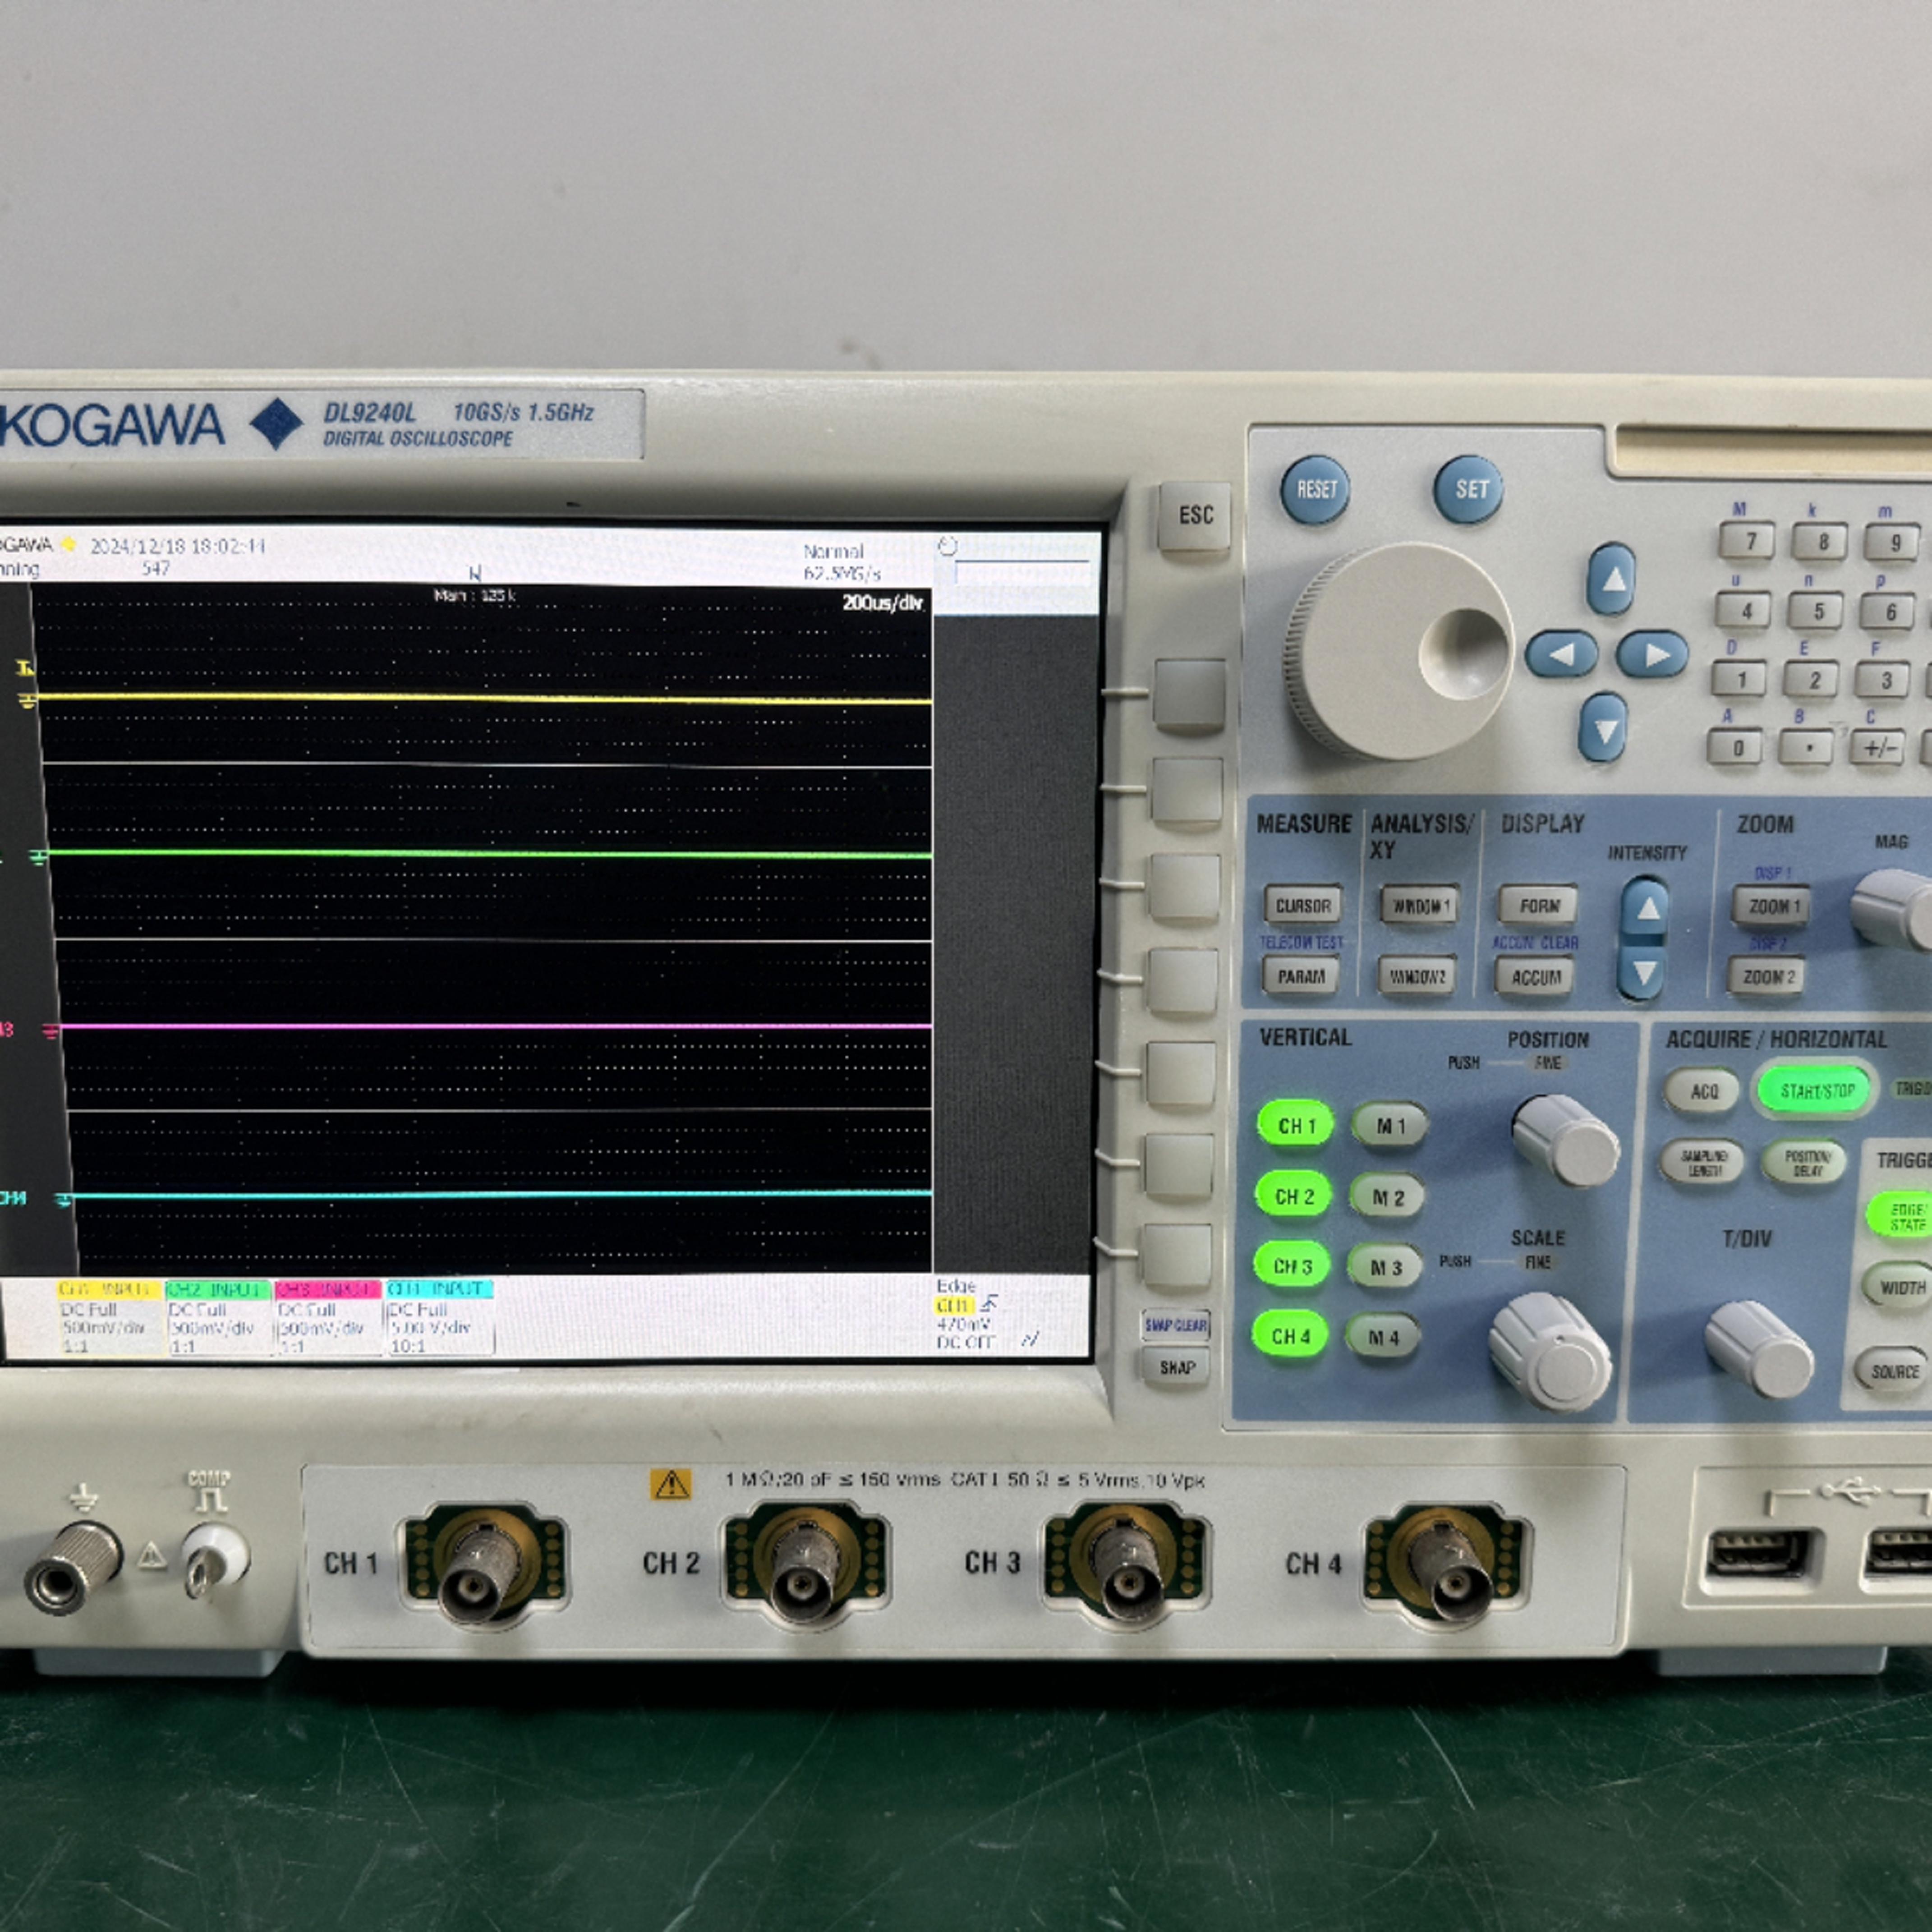Increase display intensity with the up arrow
Image resolution: width=1932 pixels, height=1932 pixels.
pos(1645,906)
